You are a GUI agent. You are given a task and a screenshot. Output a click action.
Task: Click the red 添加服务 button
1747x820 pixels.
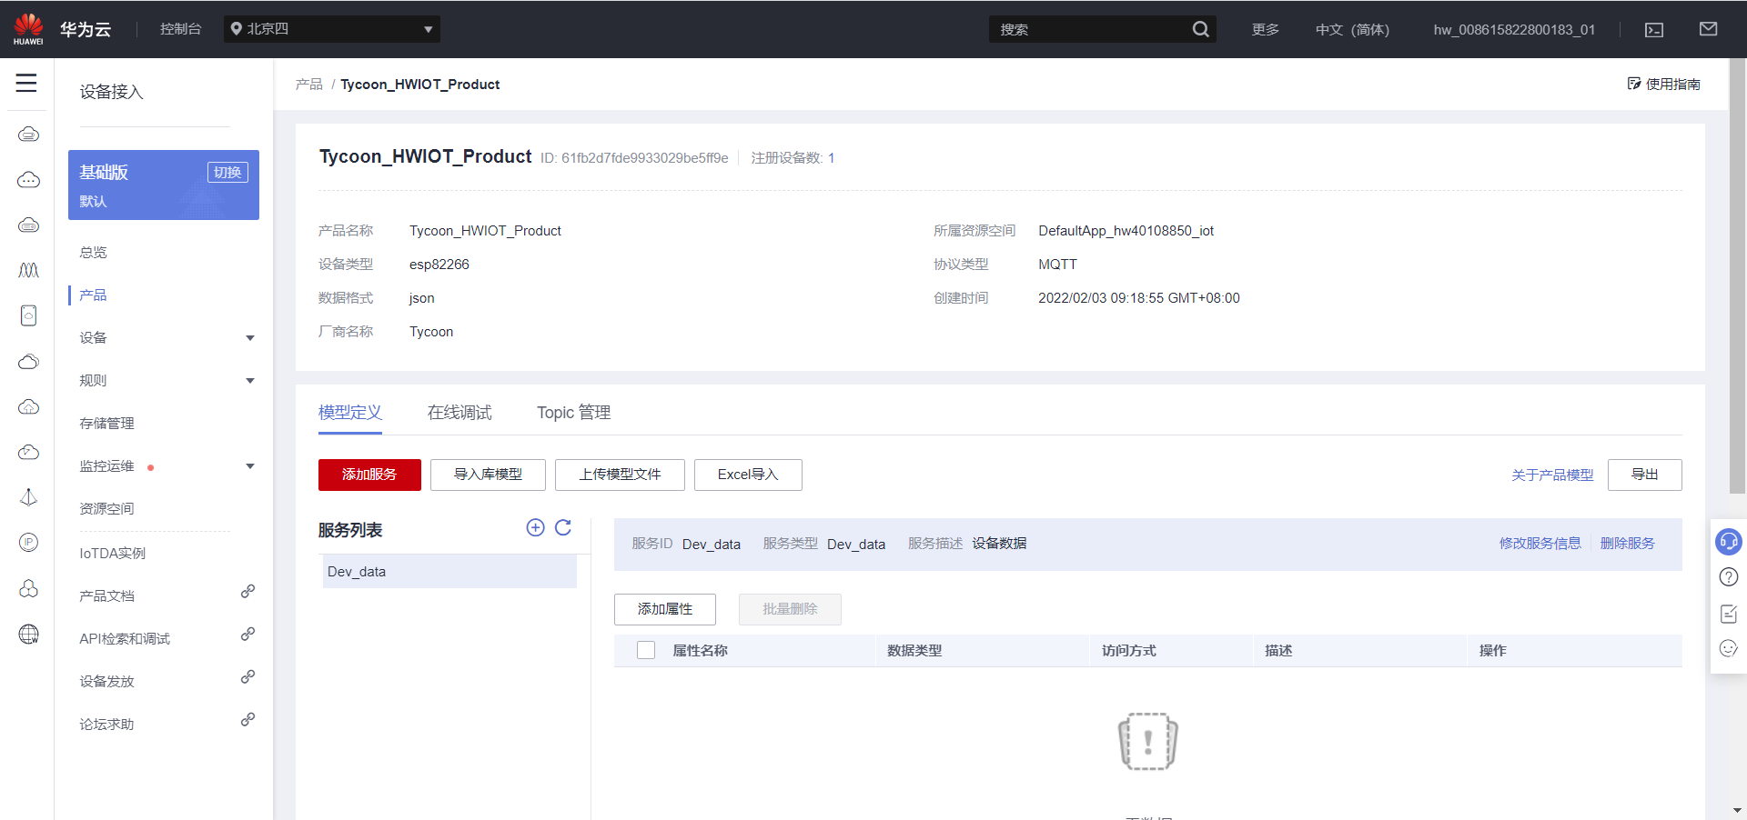click(369, 475)
